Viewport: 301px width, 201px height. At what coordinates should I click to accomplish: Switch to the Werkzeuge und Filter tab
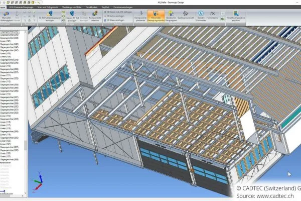(72, 8)
